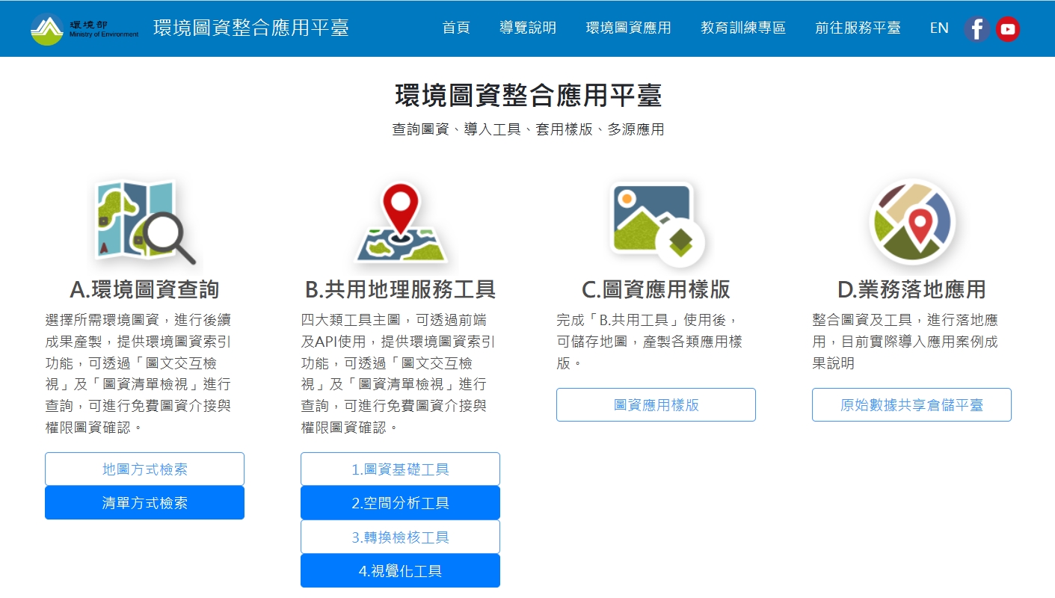Open 教育訓練專區 navigation item
The width and height of the screenshot is (1055, 598).
743,28
